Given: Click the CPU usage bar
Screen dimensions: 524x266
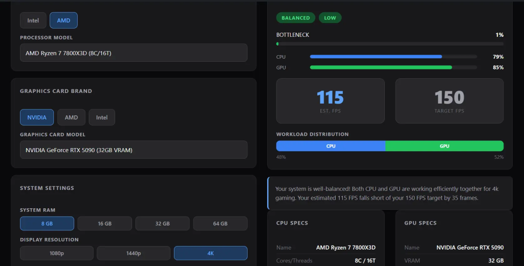Looking at the screenshot, I should [394, 57].
